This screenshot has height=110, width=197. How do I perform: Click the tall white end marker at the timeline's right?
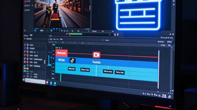pos(159,69)
